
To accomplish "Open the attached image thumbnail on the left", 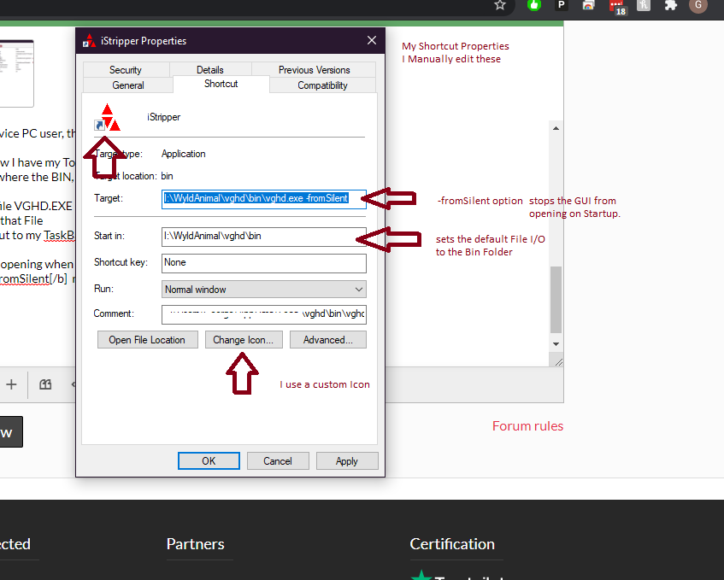I will click(x=16, y=73).
